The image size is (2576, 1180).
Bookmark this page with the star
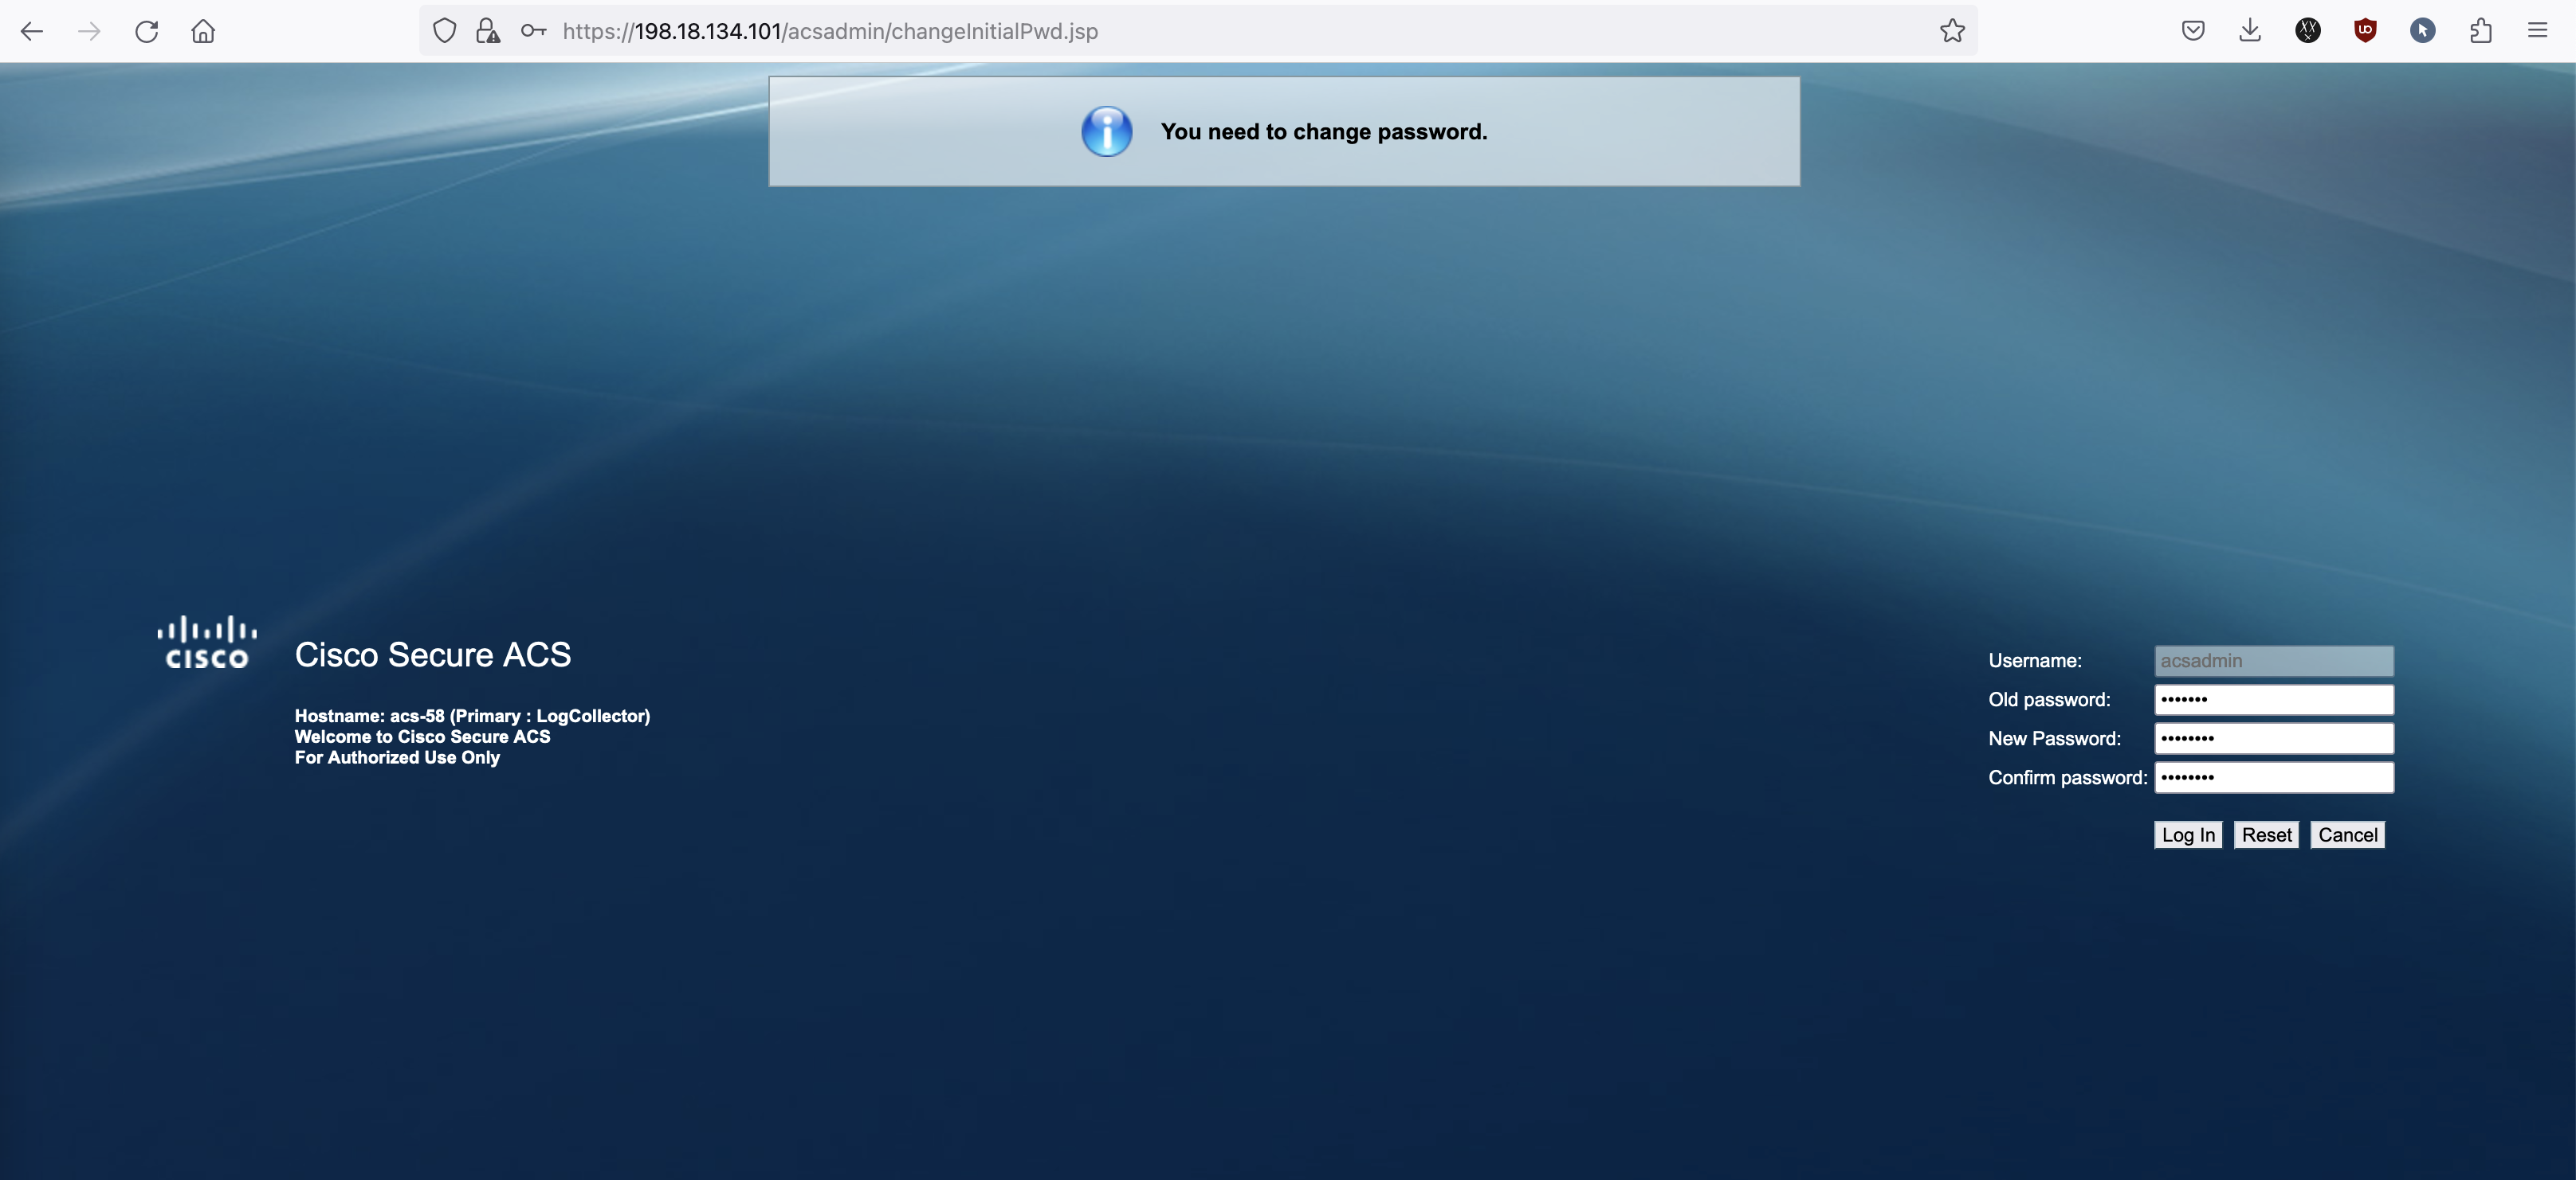point(1952,31)
